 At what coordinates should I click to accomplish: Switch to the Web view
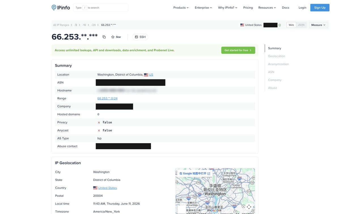coord(291,25)
